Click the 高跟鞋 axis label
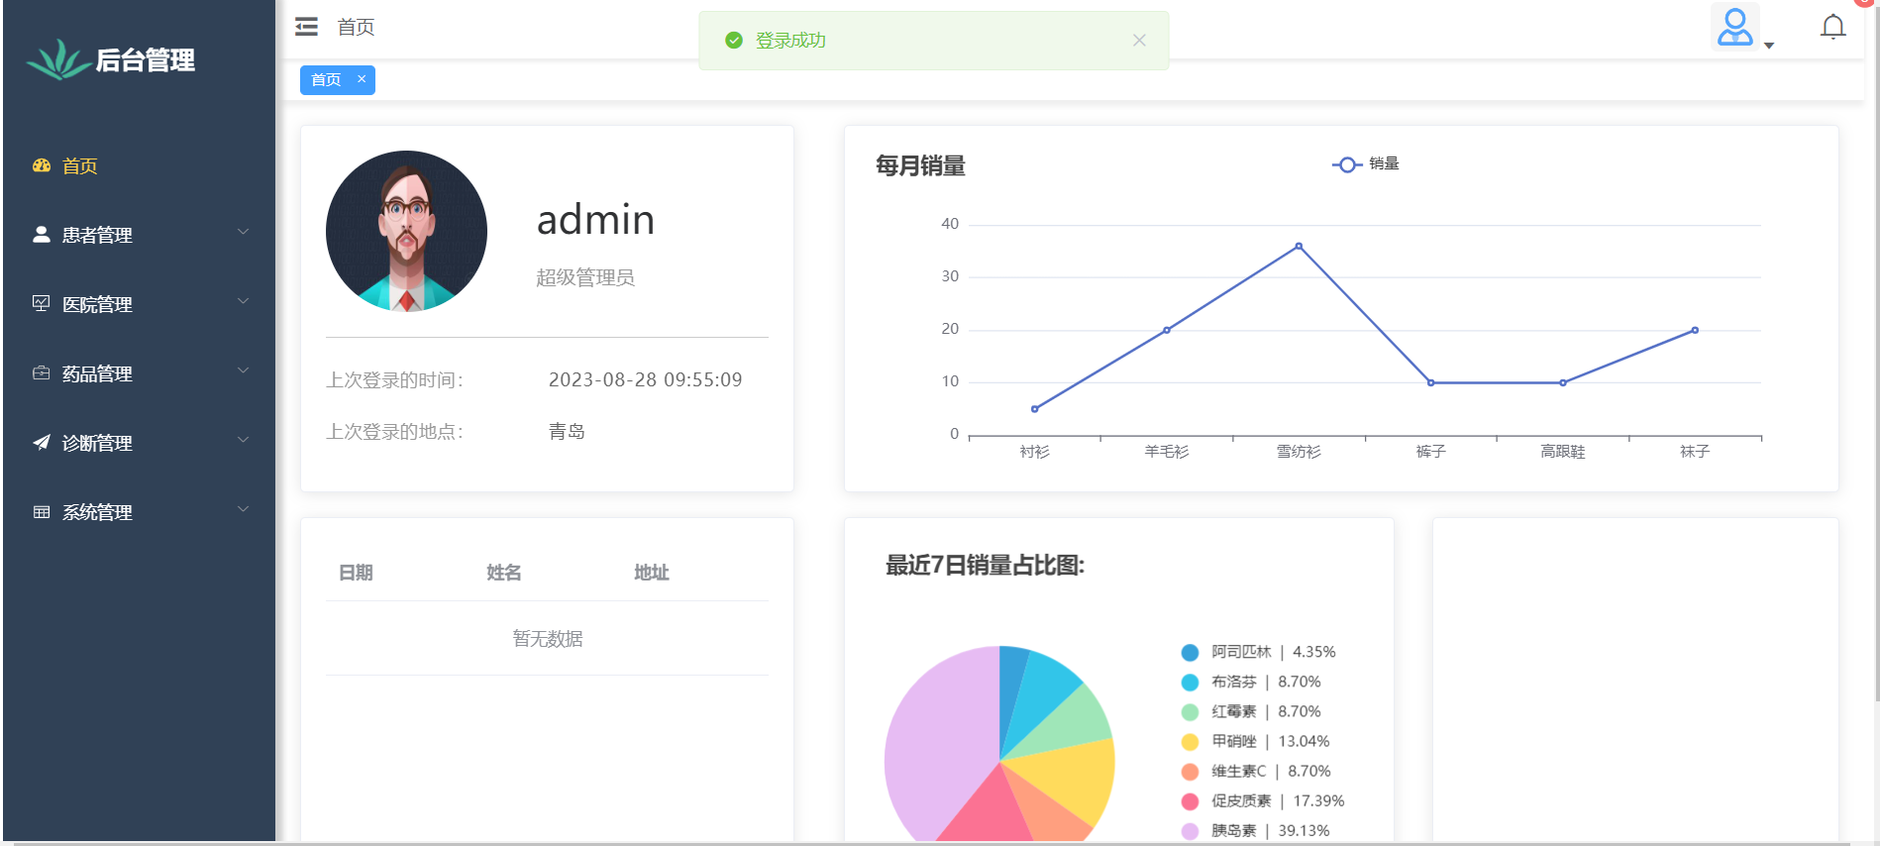This screenshot has height=846, width=1880. pyautogui.click(x=1562, y=452)
